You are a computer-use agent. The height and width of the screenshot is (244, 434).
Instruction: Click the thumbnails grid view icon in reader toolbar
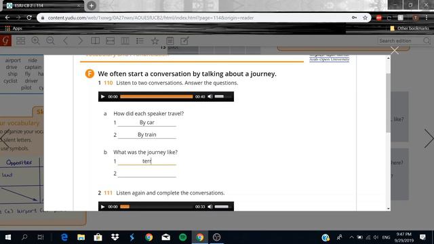(21, 41)
